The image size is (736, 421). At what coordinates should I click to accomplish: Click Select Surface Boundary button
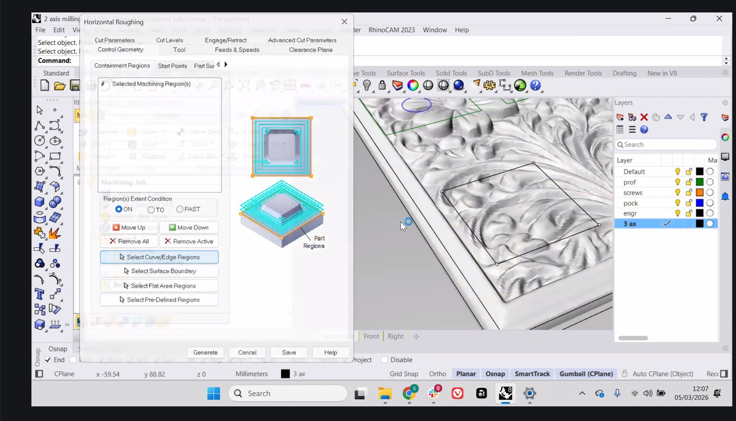coord(159,271)
